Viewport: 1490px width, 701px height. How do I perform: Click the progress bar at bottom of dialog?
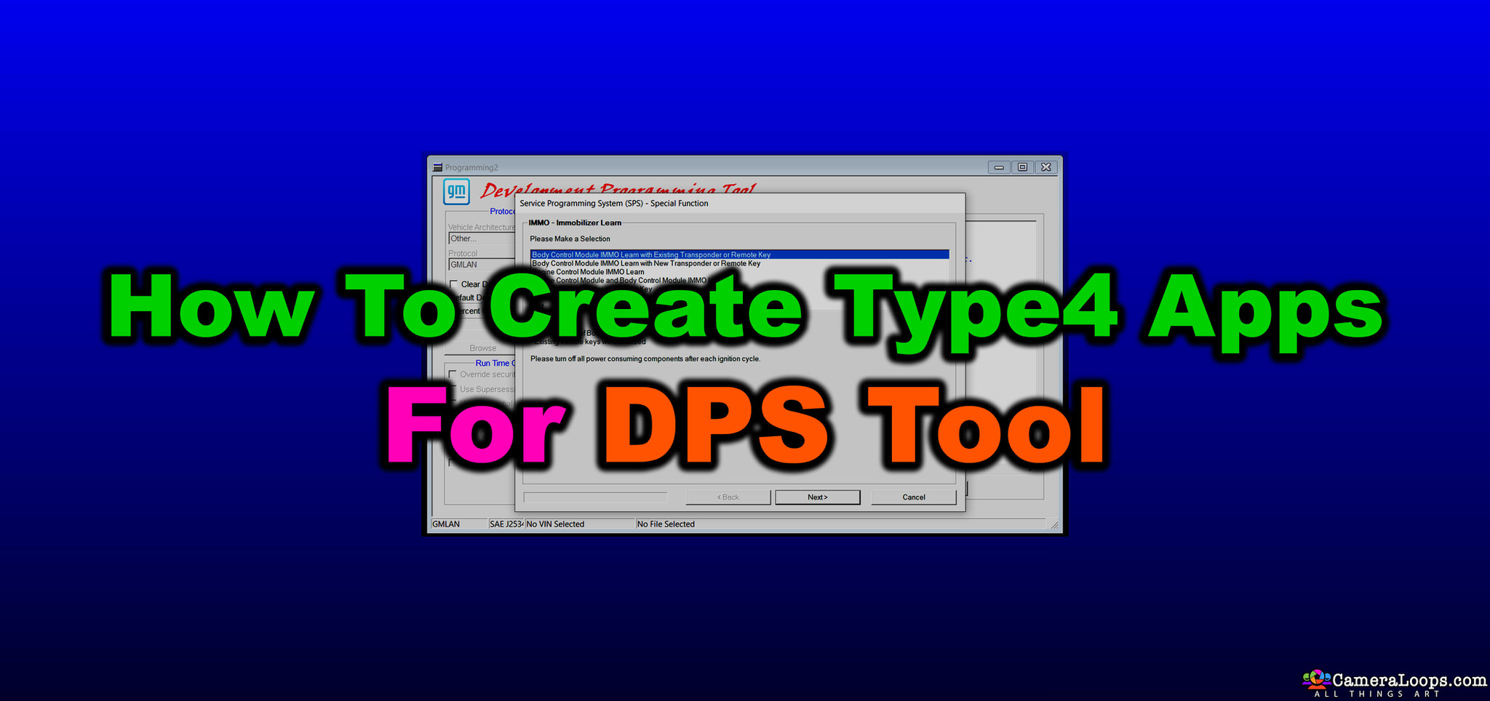[594, 497]
